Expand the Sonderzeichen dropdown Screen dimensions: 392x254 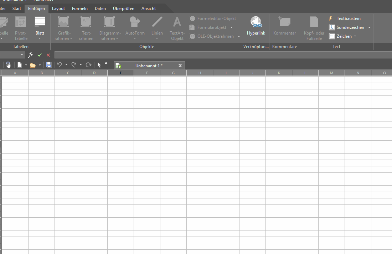pyautogui.click(x=369, y=27)
